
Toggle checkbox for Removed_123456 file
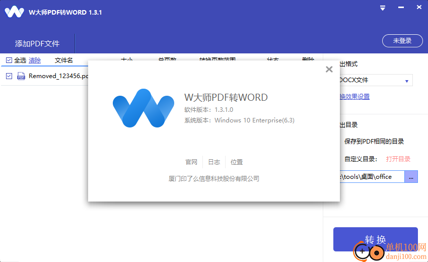tap(9, 76)
